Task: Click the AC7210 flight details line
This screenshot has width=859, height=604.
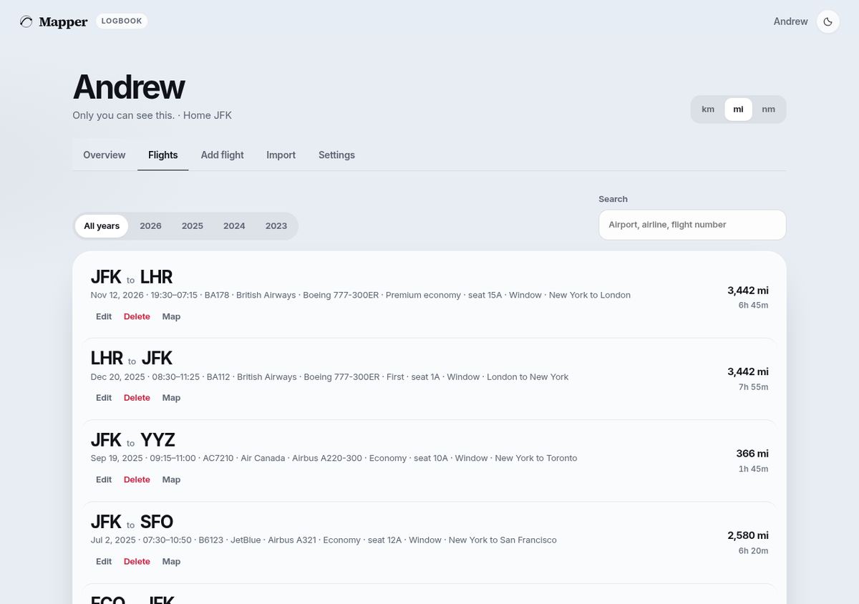Action: (334, 458)
